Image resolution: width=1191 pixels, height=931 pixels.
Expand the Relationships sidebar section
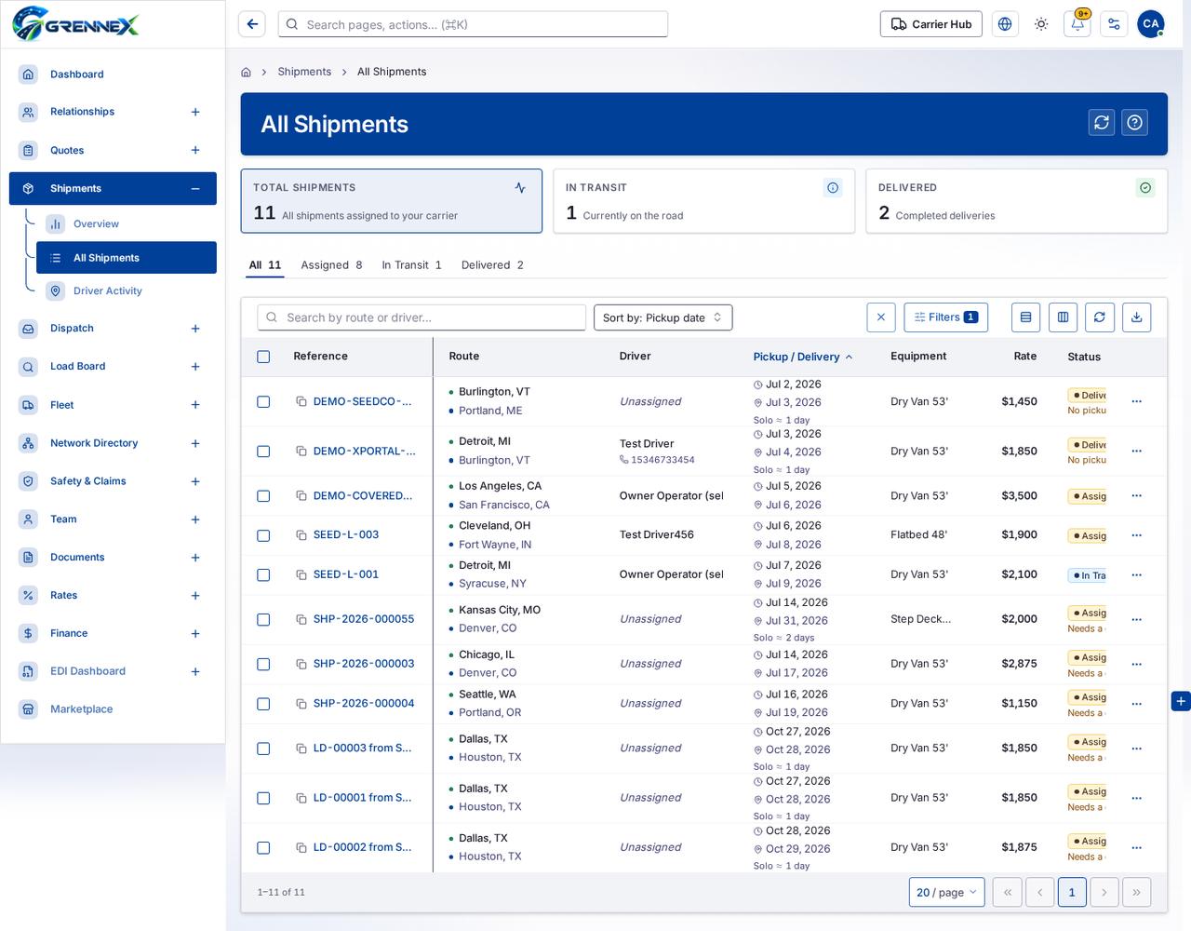point(195,112)
